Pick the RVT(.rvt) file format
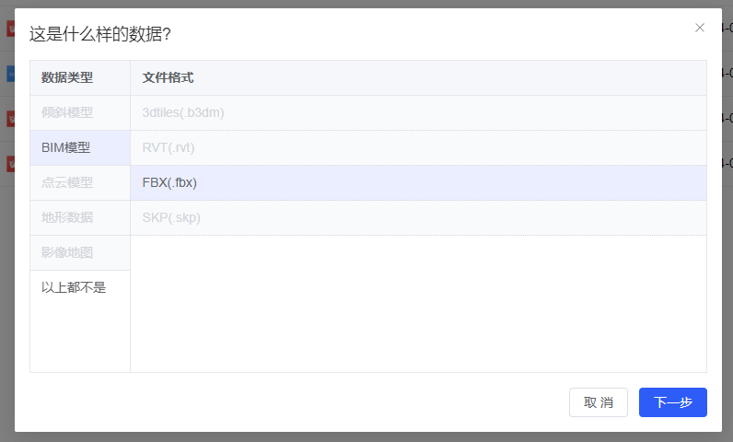The image size is (733, 442). 169,147
